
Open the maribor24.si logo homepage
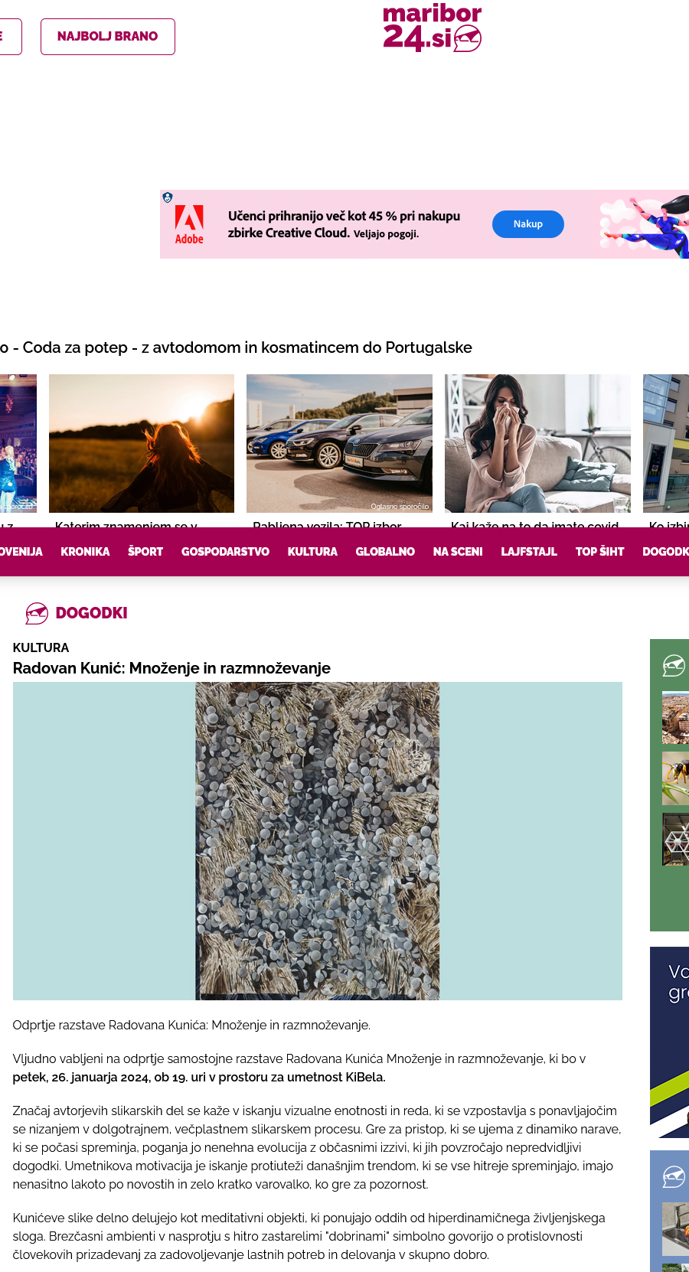432,28
